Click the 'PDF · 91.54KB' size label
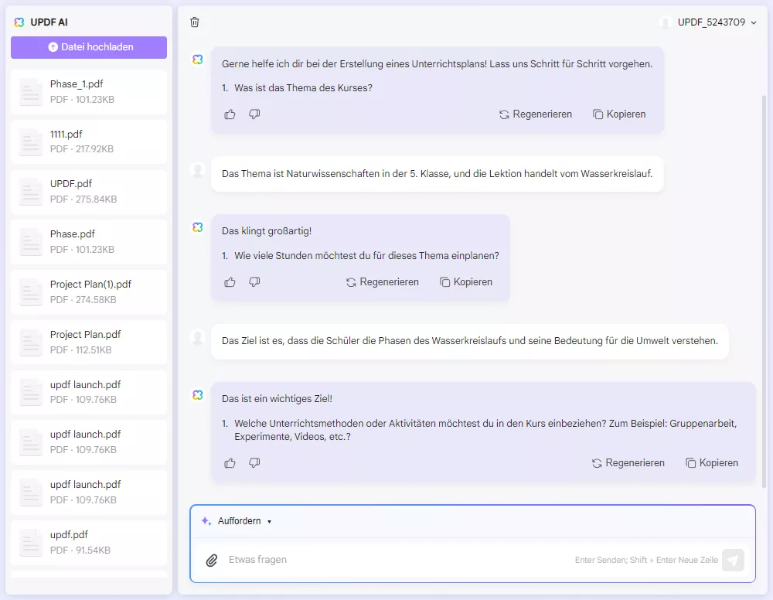Viewport: 773px width, 600px height. [80, 551]
